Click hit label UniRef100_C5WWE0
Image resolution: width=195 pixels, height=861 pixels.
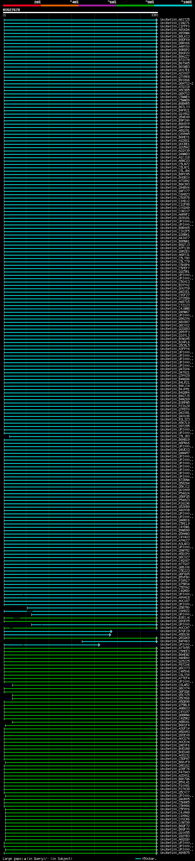coord(175,97)
